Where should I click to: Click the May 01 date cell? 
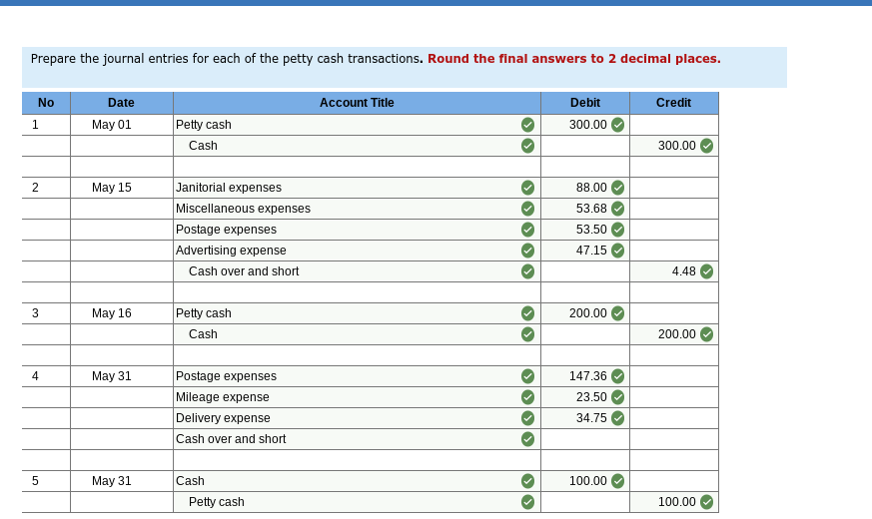coord(121,125)
